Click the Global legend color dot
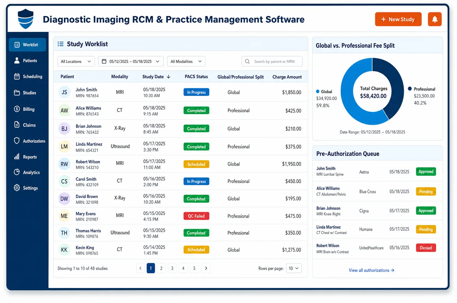 tap(318, 92)
